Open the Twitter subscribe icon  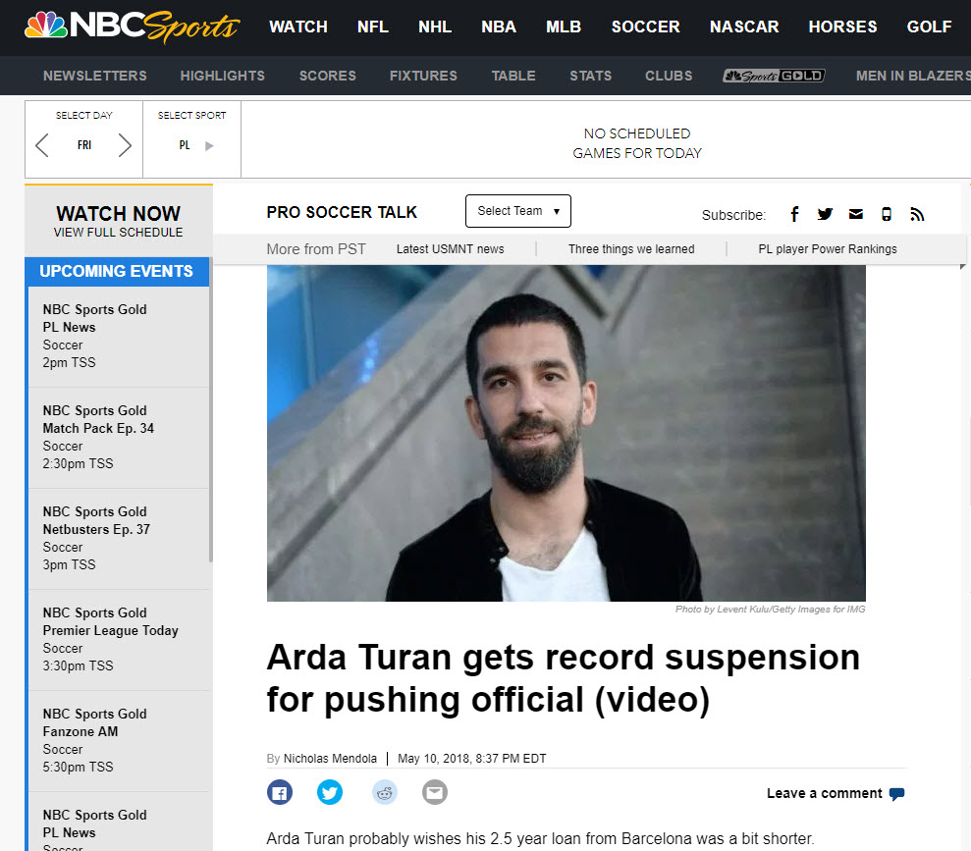coord(825,214)
